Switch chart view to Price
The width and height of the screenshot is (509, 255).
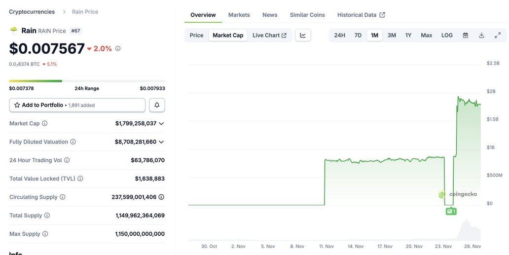[196, 36]
